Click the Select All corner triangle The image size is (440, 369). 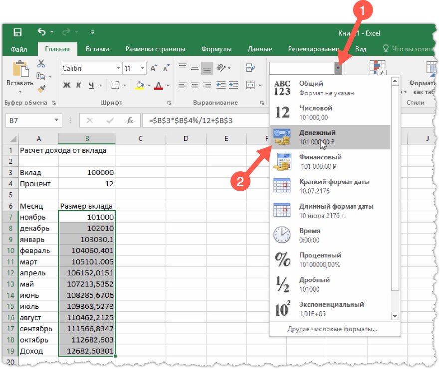(12, 139)
